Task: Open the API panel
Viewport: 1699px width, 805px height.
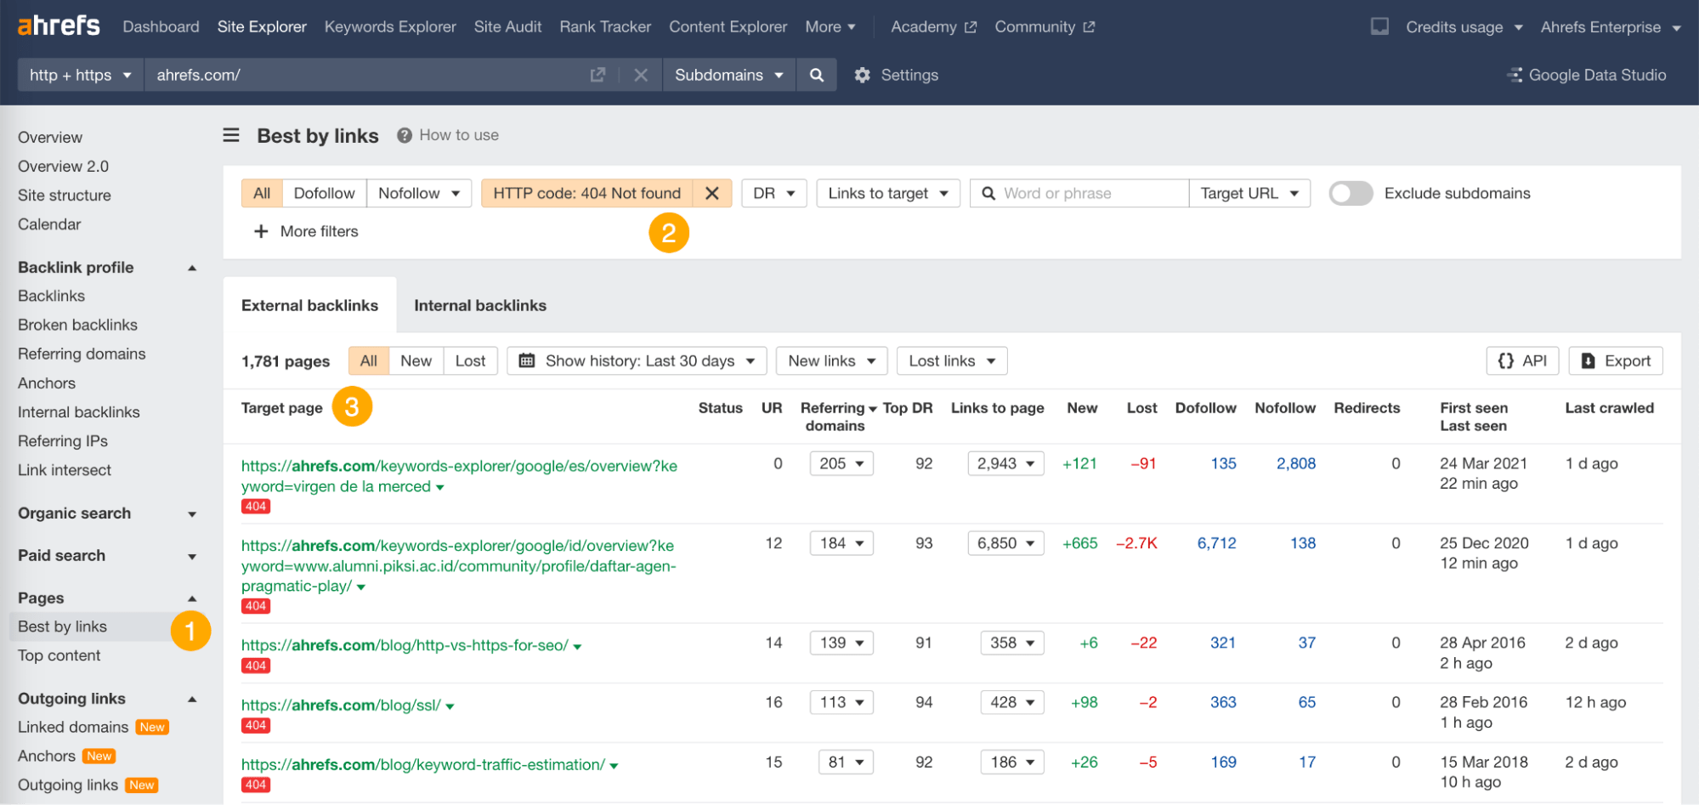Action: point(1521,360)
